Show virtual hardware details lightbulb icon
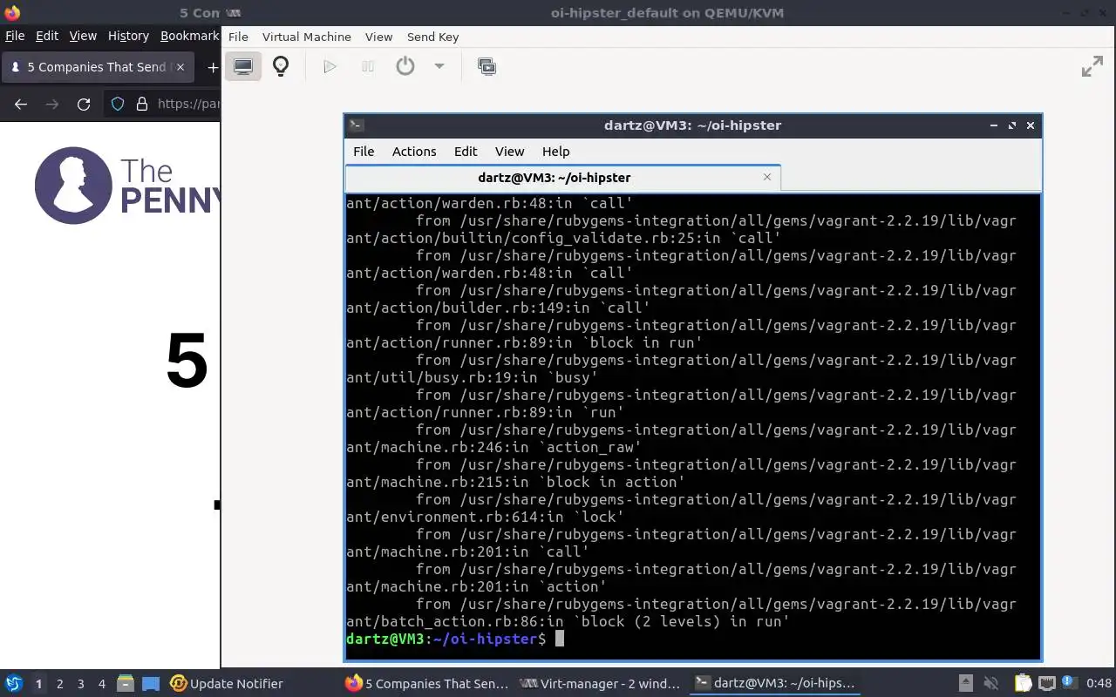 pos(281,66)
